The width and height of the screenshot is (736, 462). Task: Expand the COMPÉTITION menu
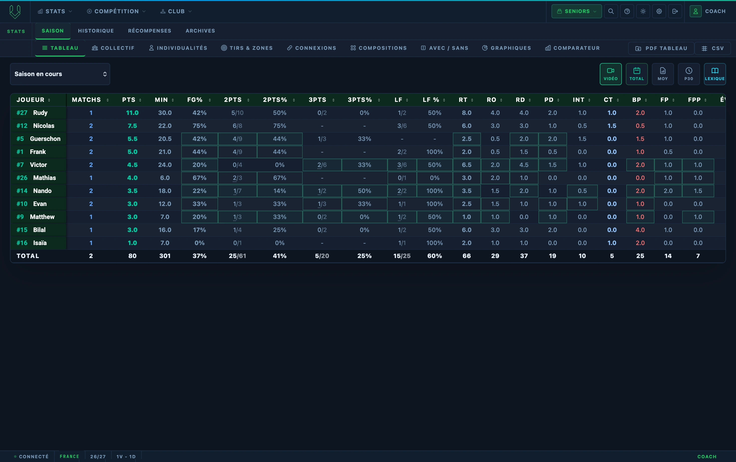(x=116, y=11)
